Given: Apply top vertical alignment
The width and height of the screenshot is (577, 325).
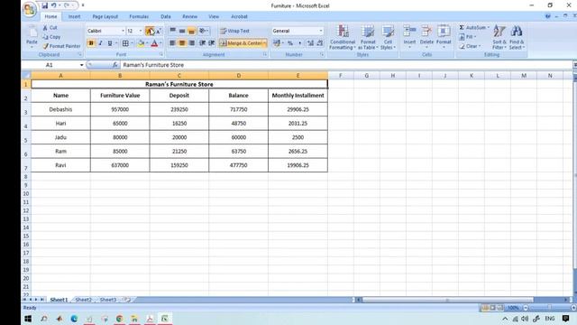Looking at the screenshot, I should (172, 31).
